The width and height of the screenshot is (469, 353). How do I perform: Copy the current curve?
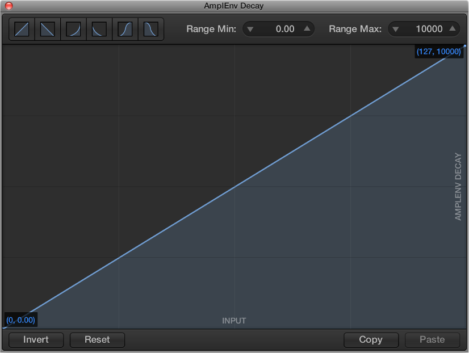[371, 339]
